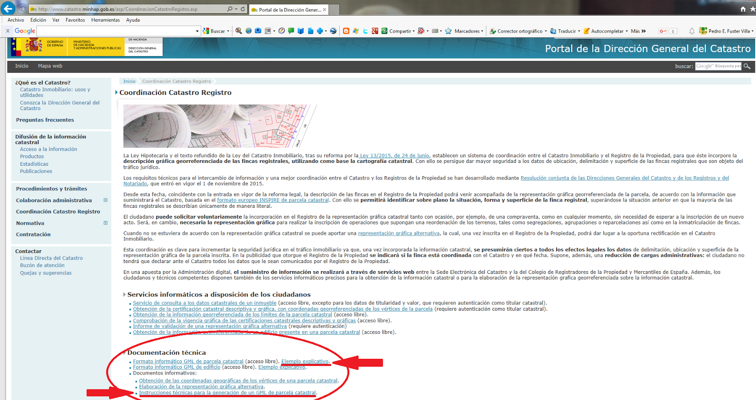The height and width of the screenshot is (400, 756).
Task: Click the Google Earth sphere toolbar icon
Action: pyautogui.click(x=333, y=31)
